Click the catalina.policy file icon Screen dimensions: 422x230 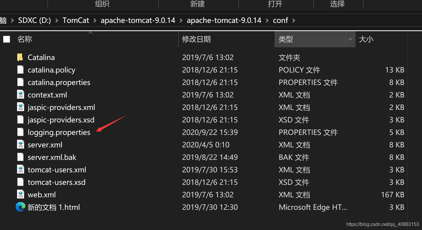click(x=20, y=70)
